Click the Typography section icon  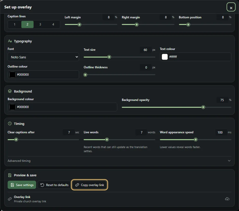(x=10, y=41)
